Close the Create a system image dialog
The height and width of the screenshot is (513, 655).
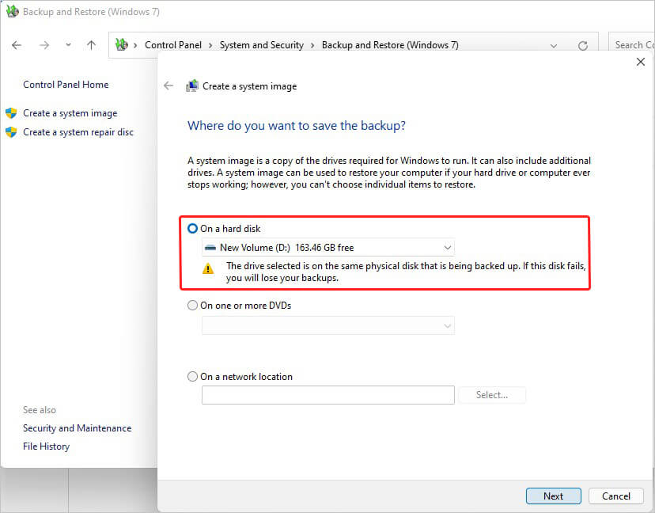(x=641, y=62)
